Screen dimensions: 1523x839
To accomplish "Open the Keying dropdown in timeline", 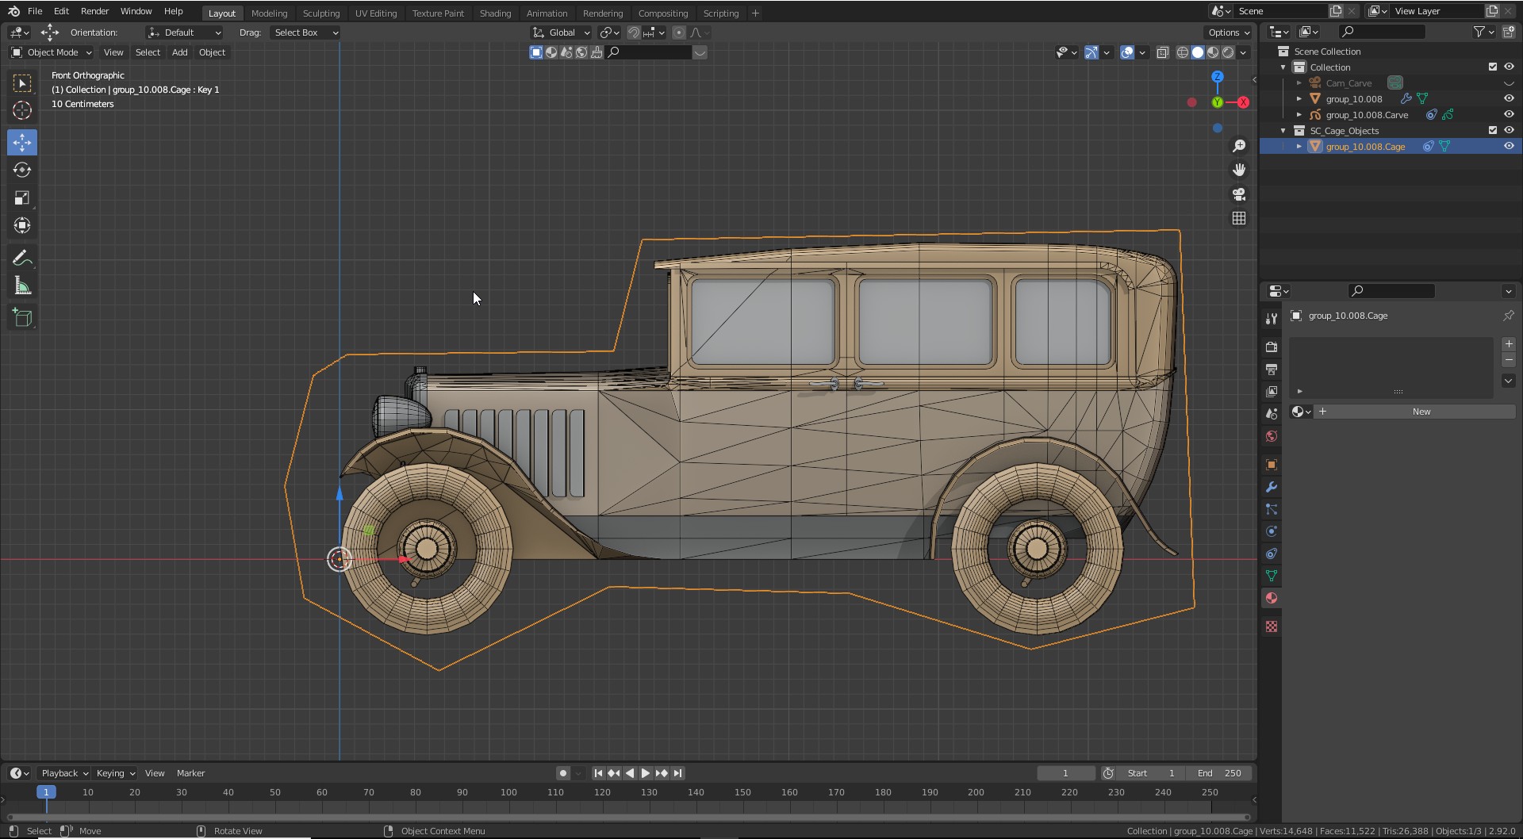I will [115, 773].
